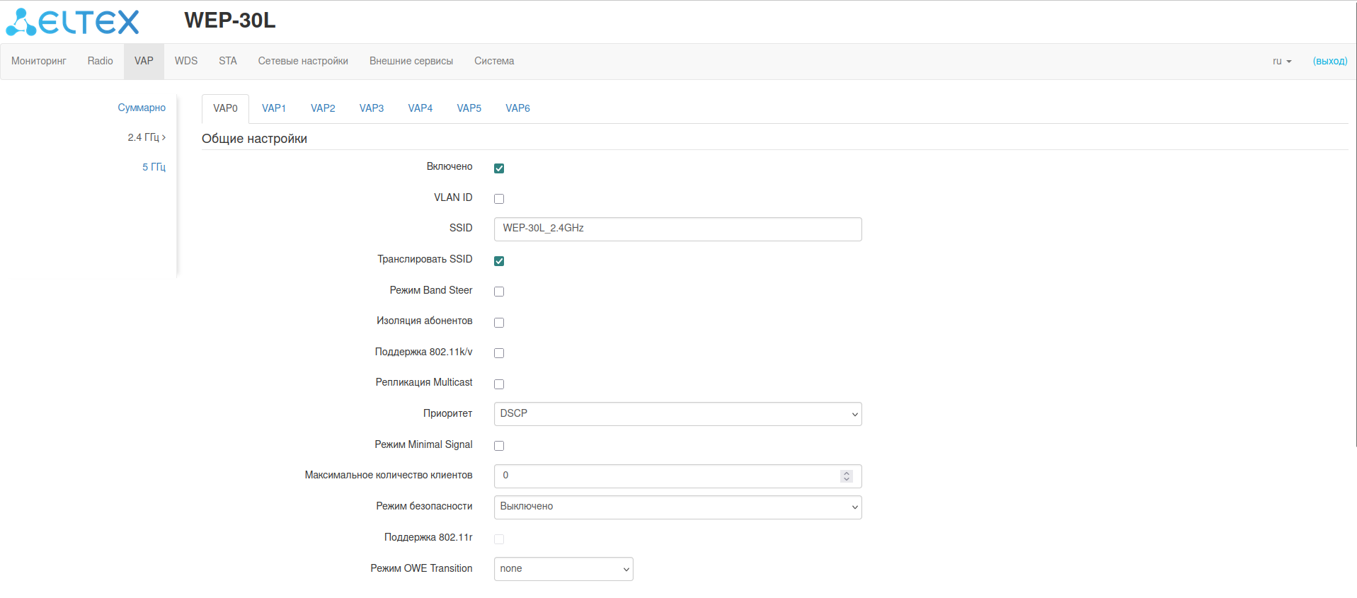
Task: Open the ru language selector
Action: pos(1281,62)
